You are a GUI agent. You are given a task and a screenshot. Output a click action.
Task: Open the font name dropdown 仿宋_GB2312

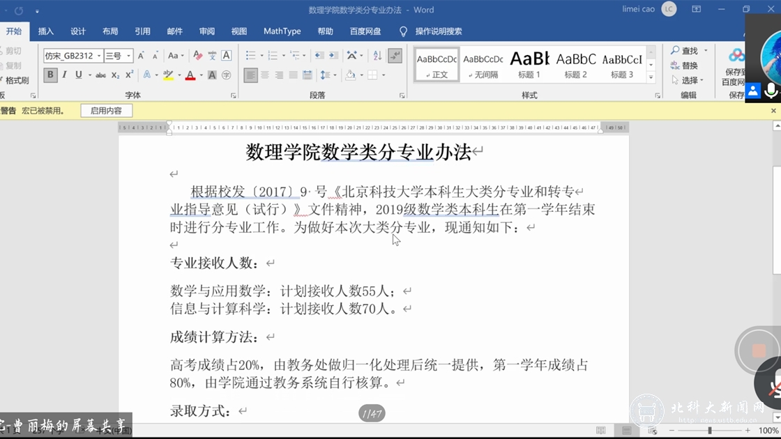click(99, 56)
